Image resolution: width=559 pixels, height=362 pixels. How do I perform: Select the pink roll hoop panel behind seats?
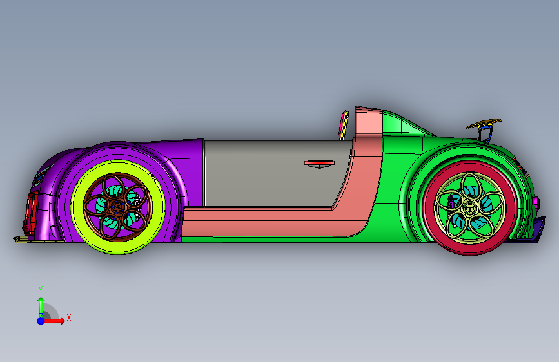(x=369, y=123)
